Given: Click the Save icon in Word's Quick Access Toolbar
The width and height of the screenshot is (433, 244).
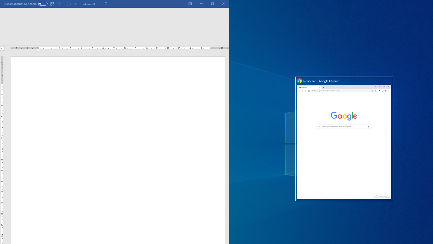Looking at the screenshot, I should tap(52, 4).
